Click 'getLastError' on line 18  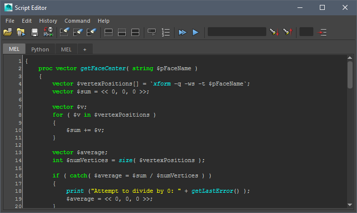point(212,191)
